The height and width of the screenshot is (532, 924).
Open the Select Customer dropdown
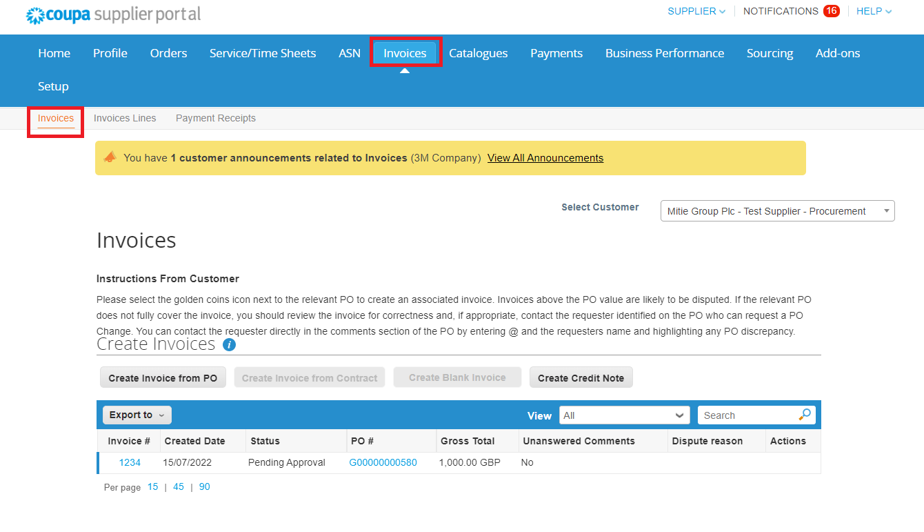(x=777, y=211)
